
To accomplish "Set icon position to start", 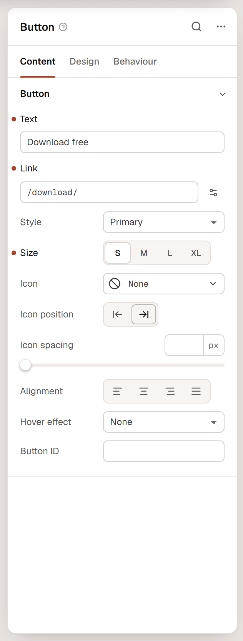I will [x=118, y=314].
